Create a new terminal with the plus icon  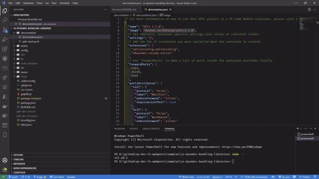pyautogui.click(x=298, y=128)
